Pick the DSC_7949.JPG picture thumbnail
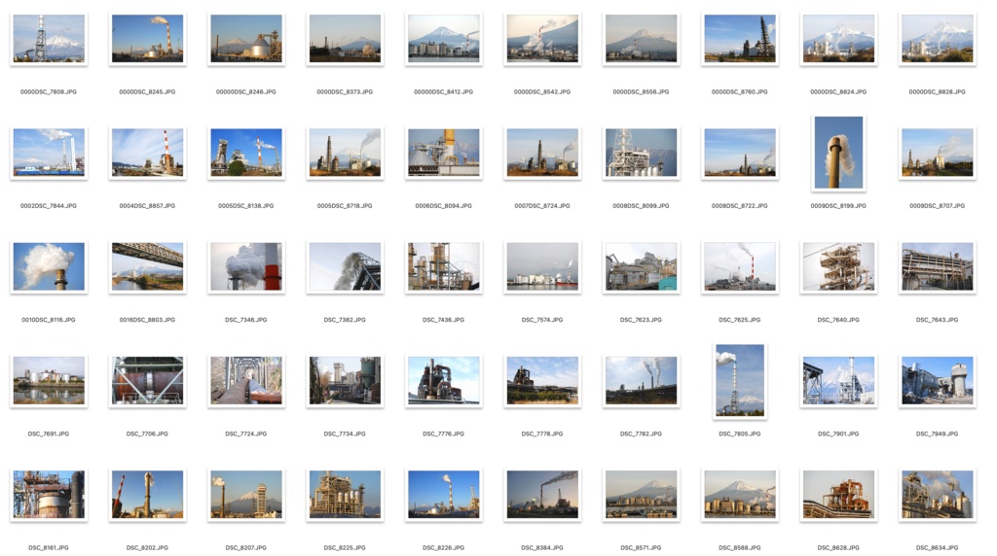The width and height of the screenshot is (997, 556). click(x=938, y=381)
